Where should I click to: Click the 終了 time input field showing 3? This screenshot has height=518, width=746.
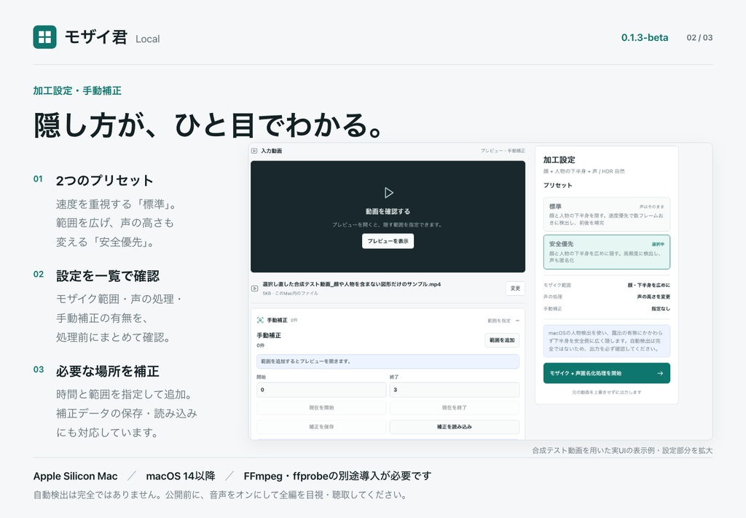455,390
